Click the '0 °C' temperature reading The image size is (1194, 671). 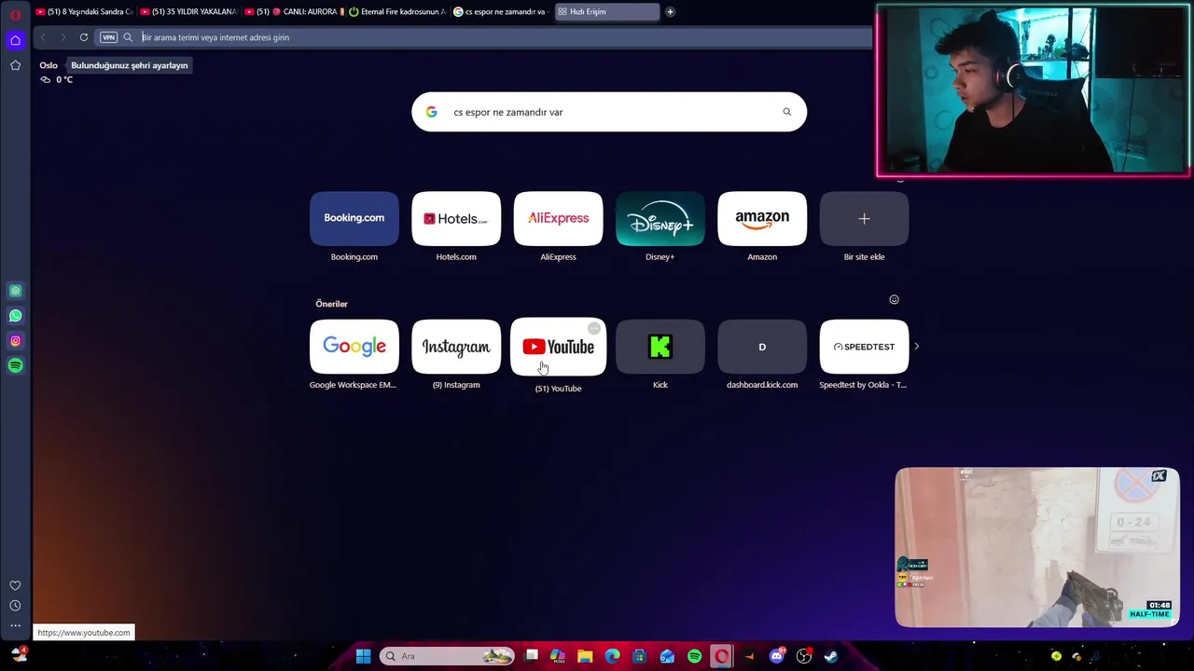[64, 79]
